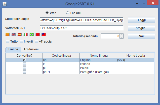Enable the Tutto checkbox
The width and height of the screenshot is (160, 105).
coord(8,42)
